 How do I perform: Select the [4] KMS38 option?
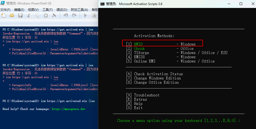(x=161, y=57)
